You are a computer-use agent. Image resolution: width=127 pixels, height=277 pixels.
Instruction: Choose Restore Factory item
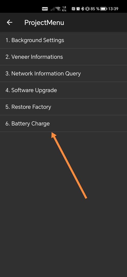pos(63,107)
